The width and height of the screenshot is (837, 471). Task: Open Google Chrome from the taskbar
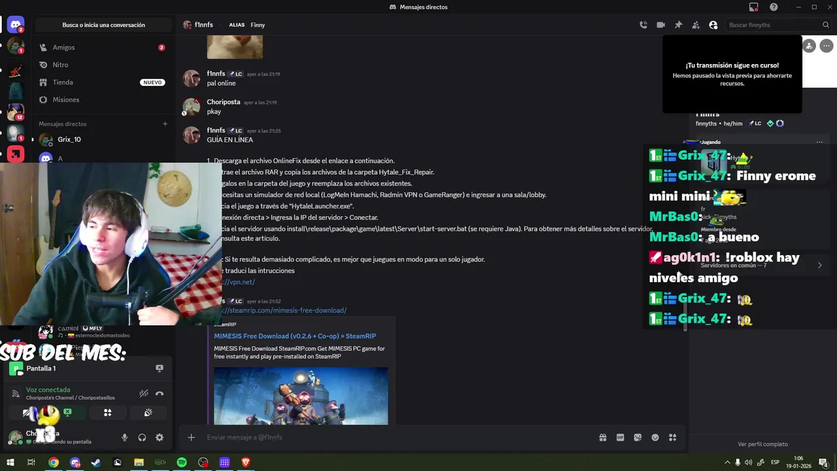click(54, 462)
